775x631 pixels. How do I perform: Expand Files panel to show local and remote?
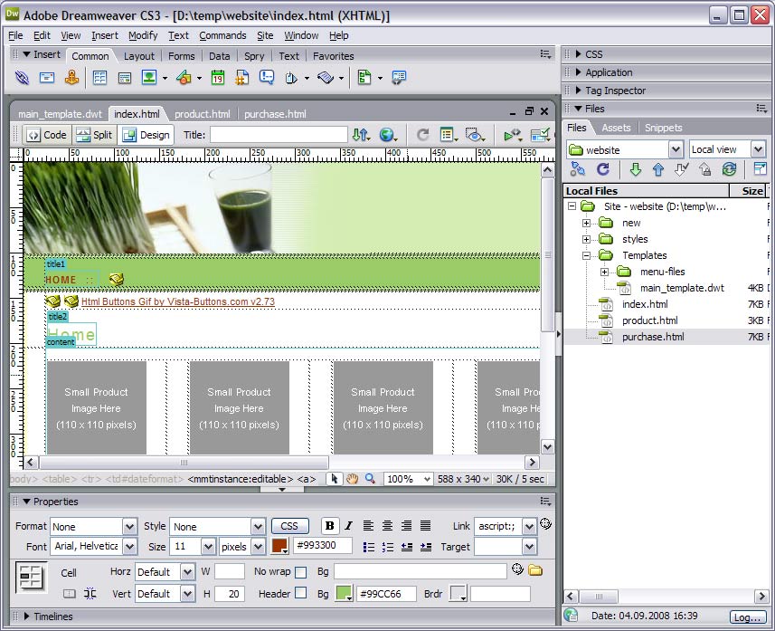click(x=760, y=169)
